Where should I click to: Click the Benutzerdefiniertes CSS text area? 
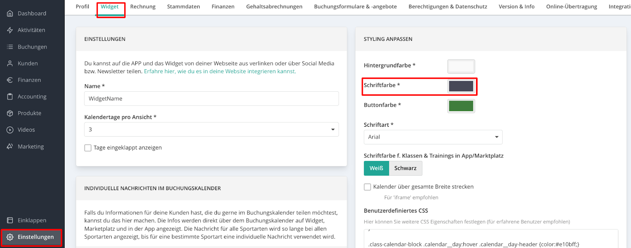[x=491, y=239]
